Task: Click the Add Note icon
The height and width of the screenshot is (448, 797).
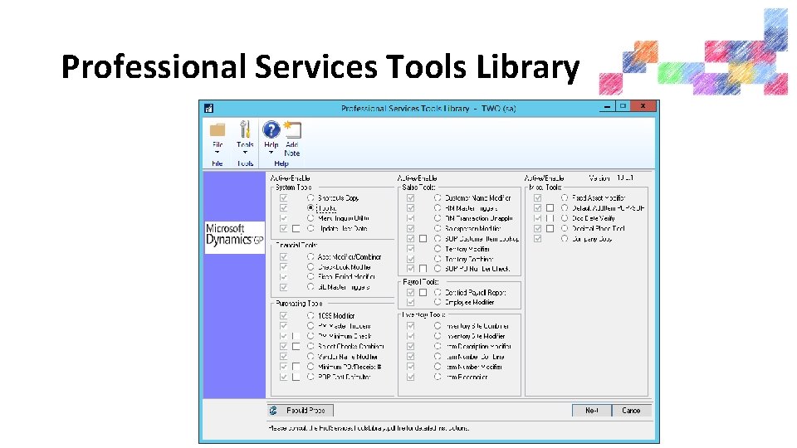Action: coord(292,129)
